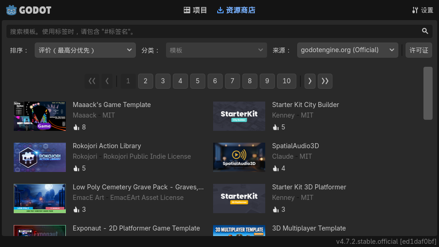Go to first page with double-left arrows
Screen dimensions: 439x247
point(92,81)
